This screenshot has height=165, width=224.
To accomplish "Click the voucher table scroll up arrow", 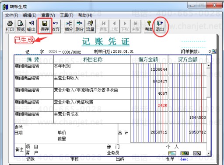I will point(209,65).
